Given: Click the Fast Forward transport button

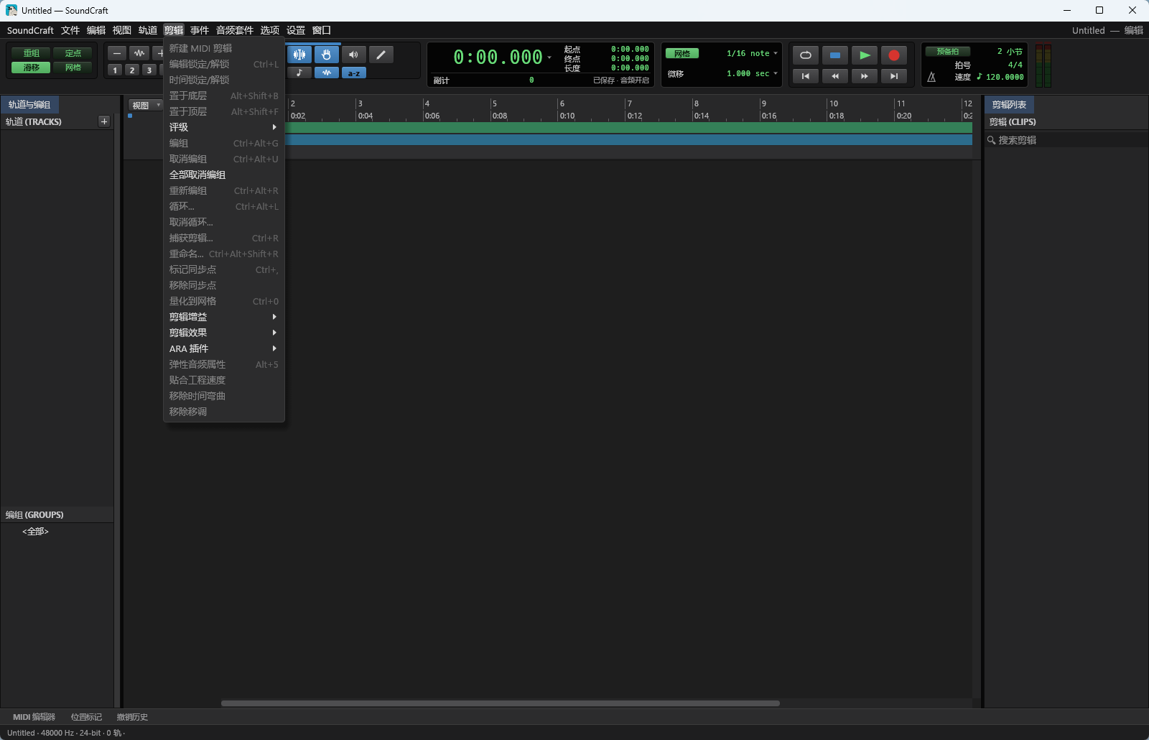Looking at the screenshot, I should pyautogui.click(x=865, y=75).
